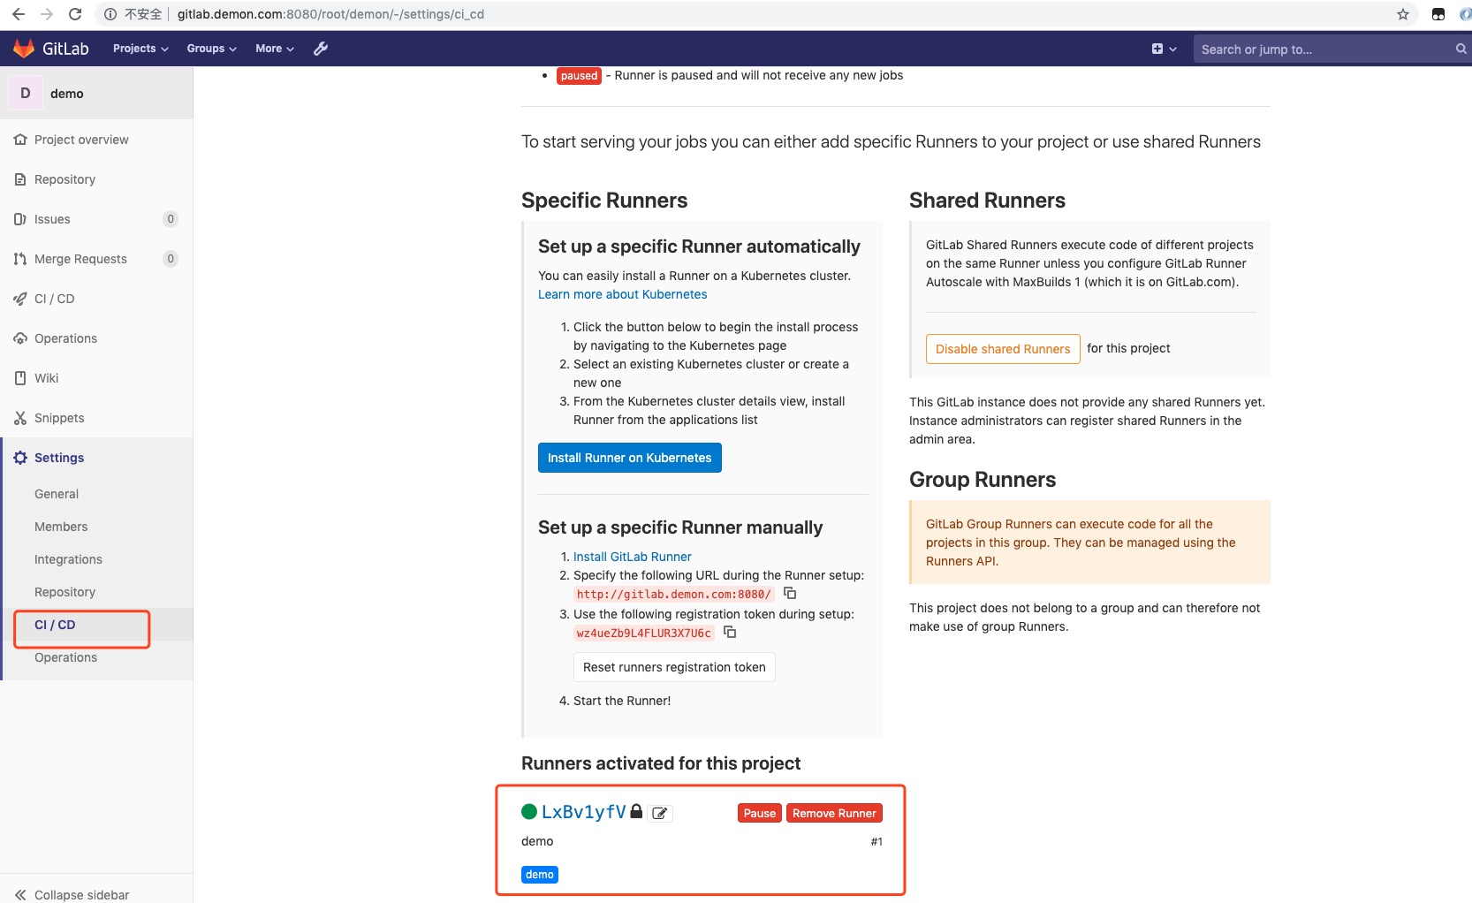Click the Wiki book icon
The width and height of the screenshot is (1472, 903).
pos(20,378)
